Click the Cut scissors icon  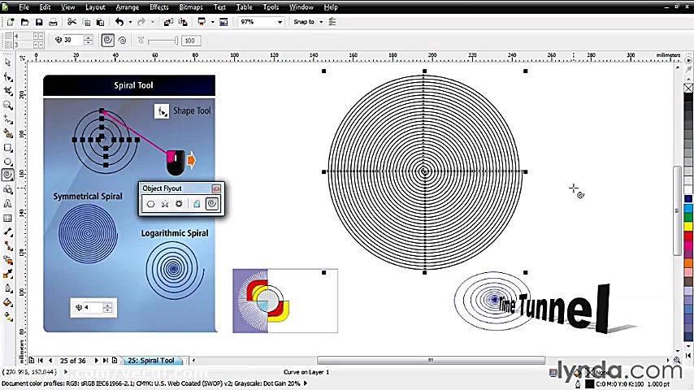tap(72, 22)
